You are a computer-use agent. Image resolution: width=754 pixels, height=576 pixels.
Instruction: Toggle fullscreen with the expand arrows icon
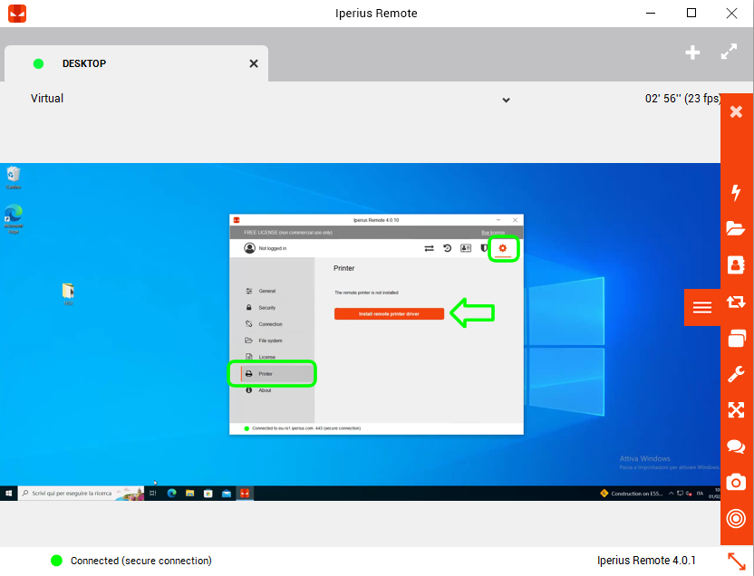729,52
